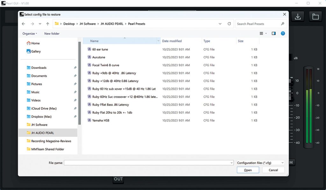The image size is (326, 190).
Task: Click the download icon in Pearl GUI
Action: [298, 17]
